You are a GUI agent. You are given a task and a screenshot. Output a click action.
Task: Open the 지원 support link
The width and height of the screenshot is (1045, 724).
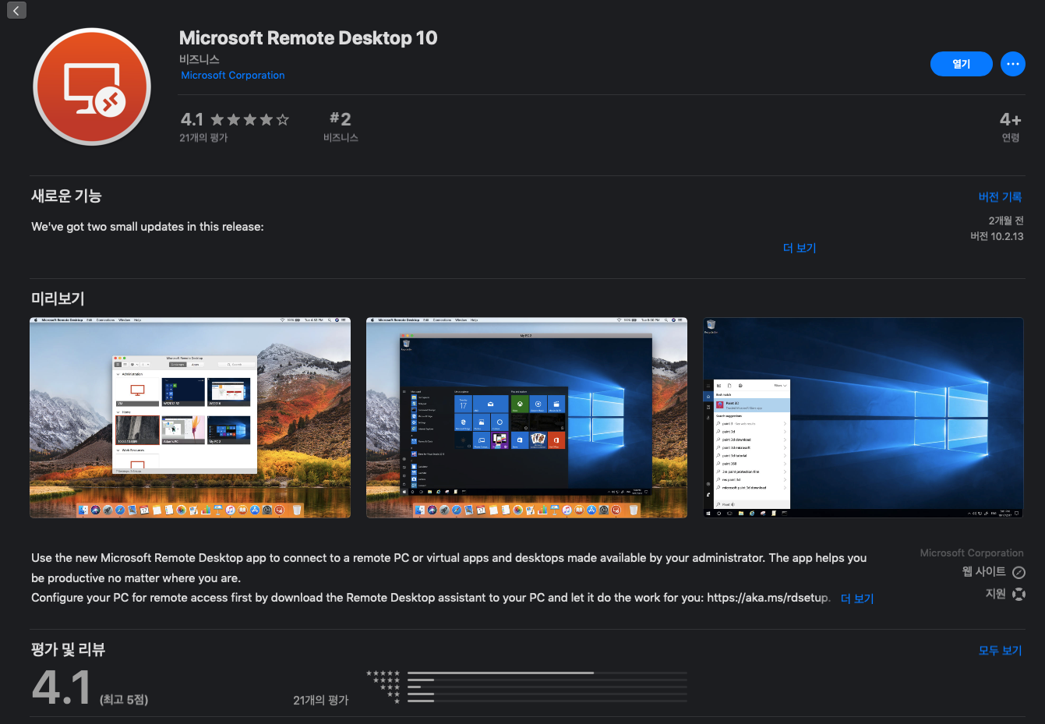(995, 594)
